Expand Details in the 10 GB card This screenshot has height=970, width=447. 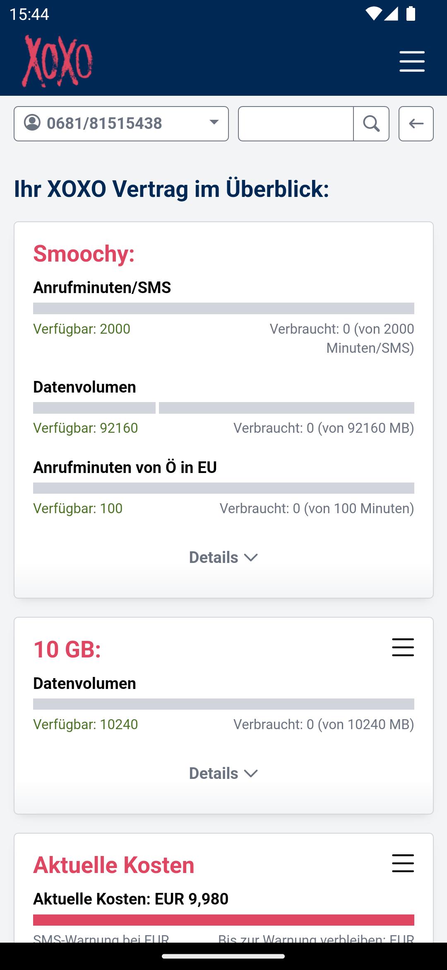pyautogui.click(x=223, y=774)
